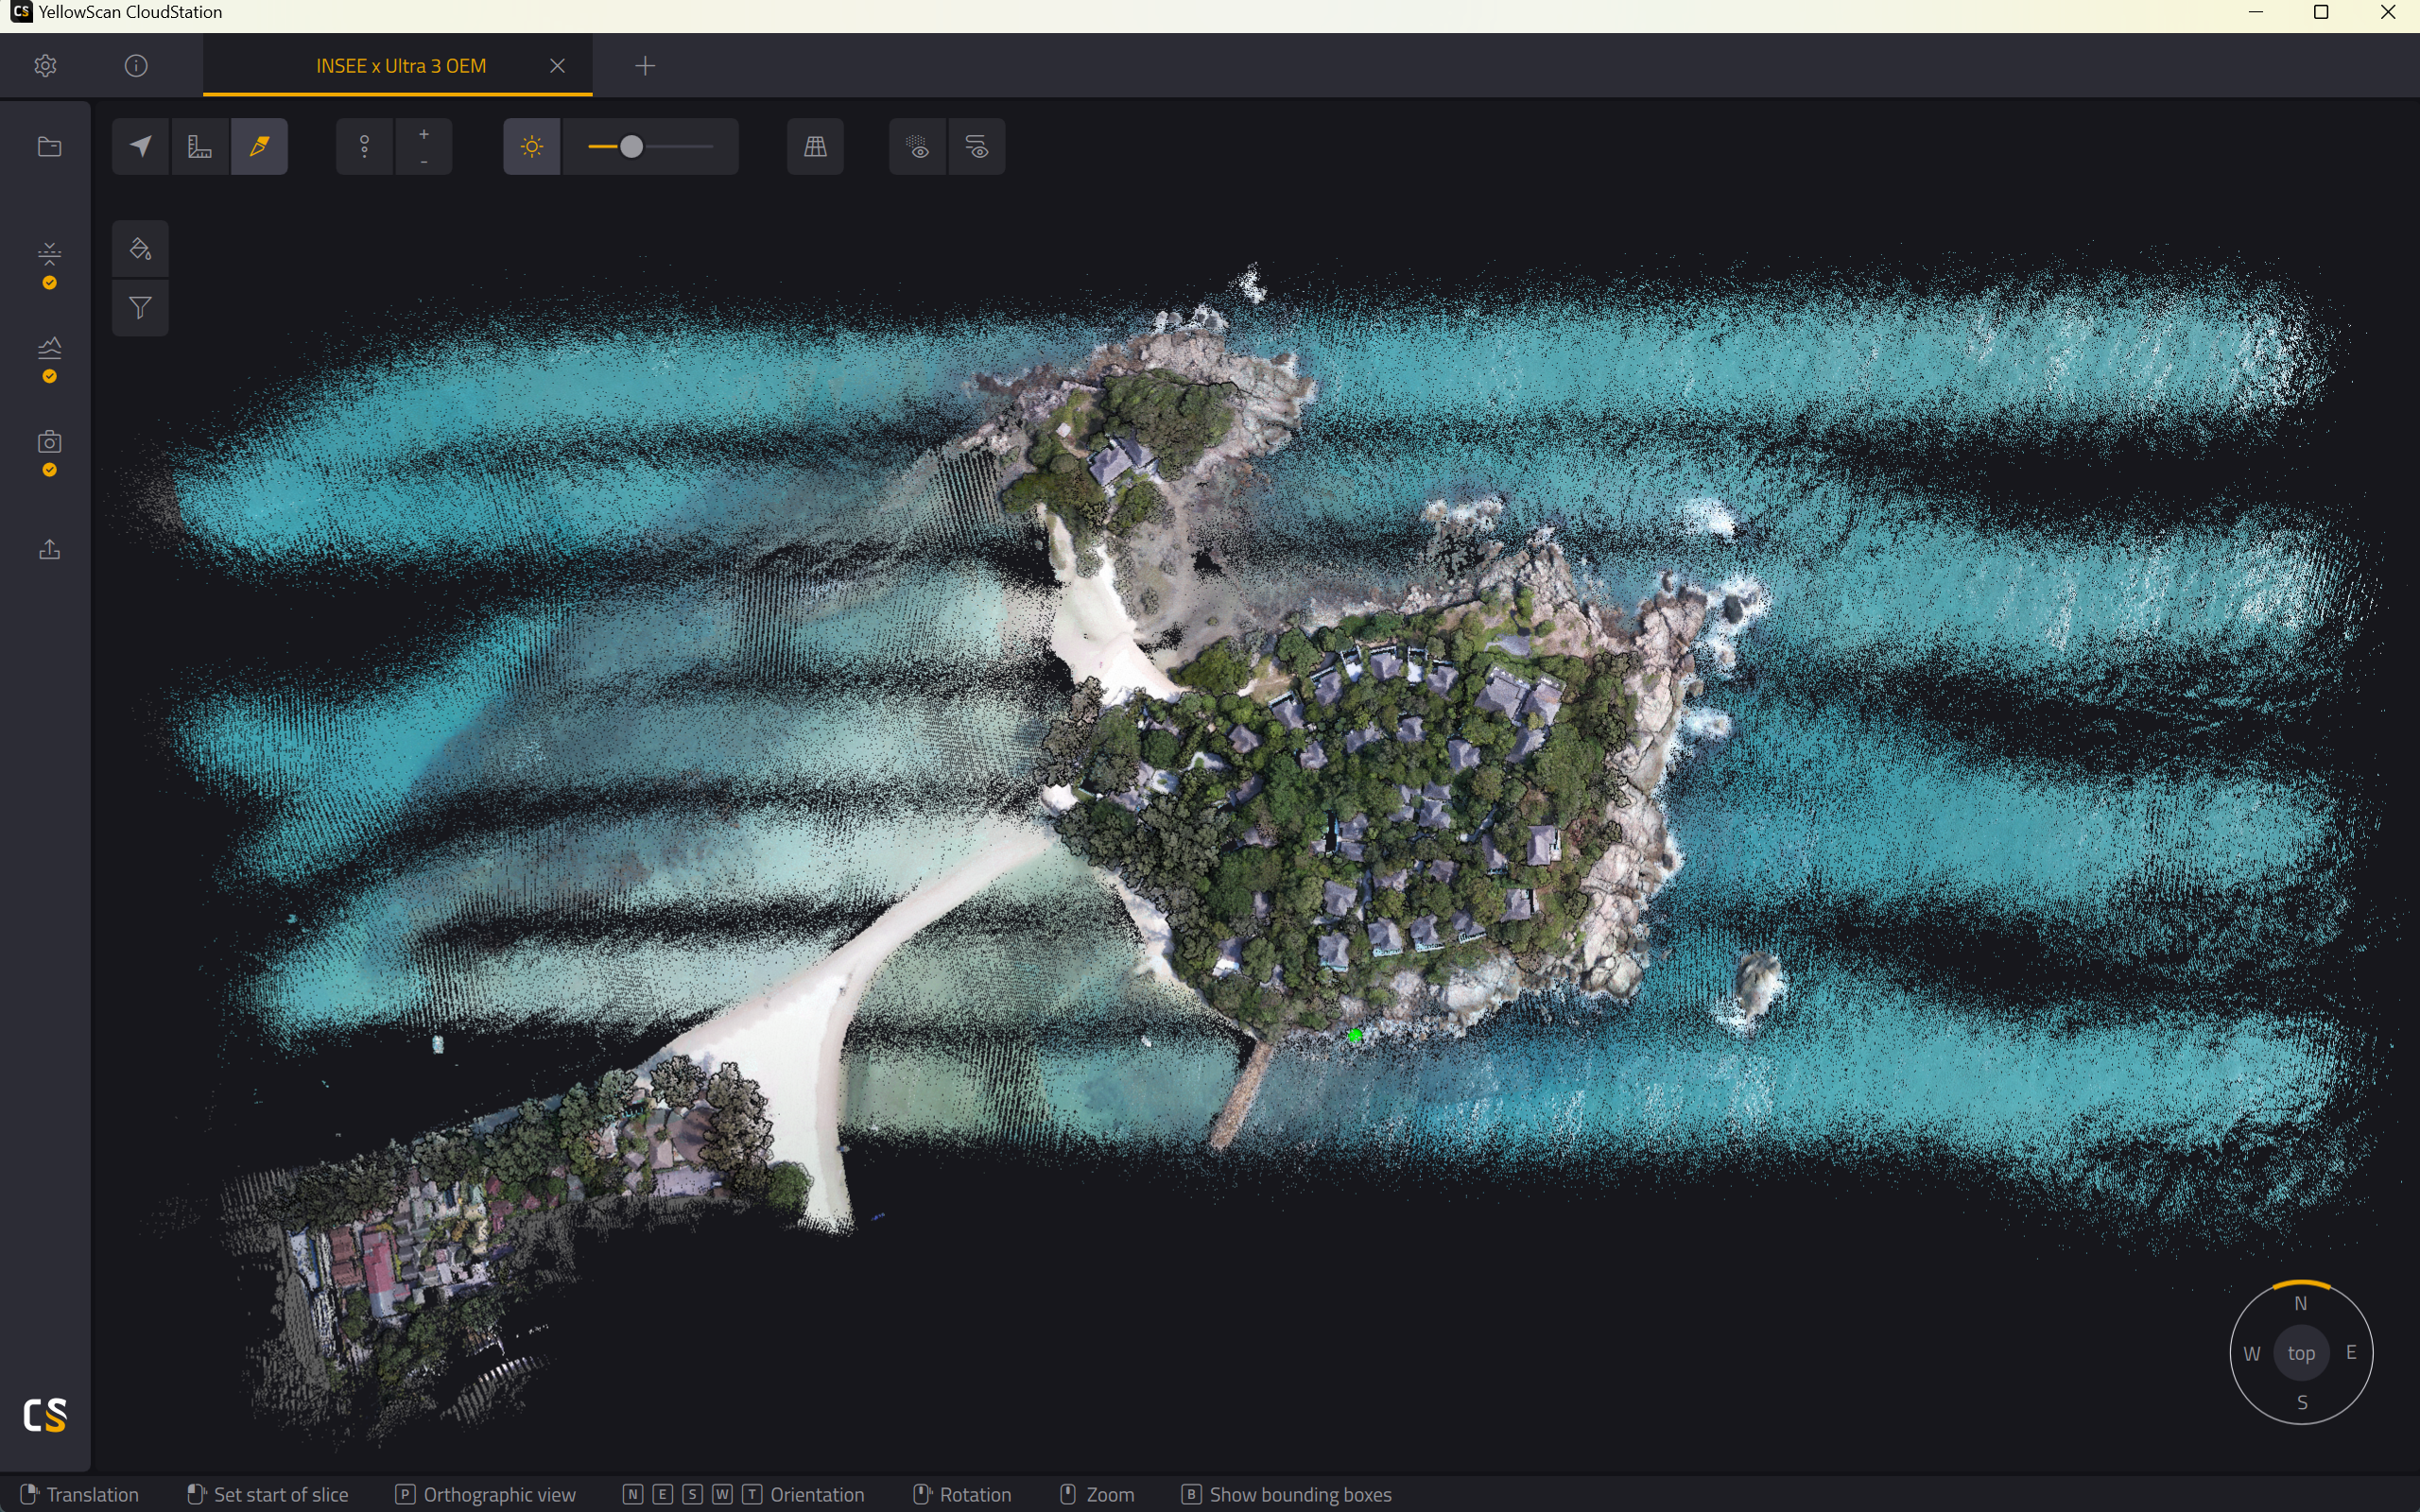Add a new project tab with plus
2420x1512 pixels.
[645, 66]
